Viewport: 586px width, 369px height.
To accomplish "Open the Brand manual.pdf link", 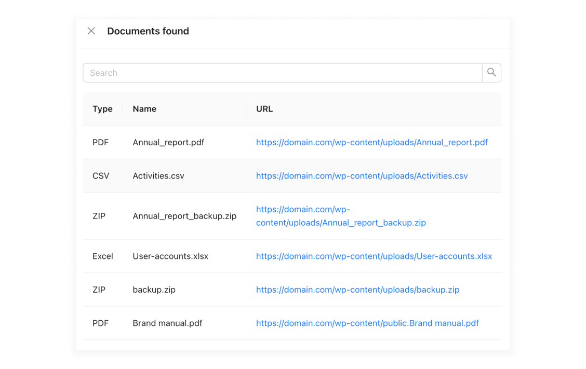I will tap(367, 323).
